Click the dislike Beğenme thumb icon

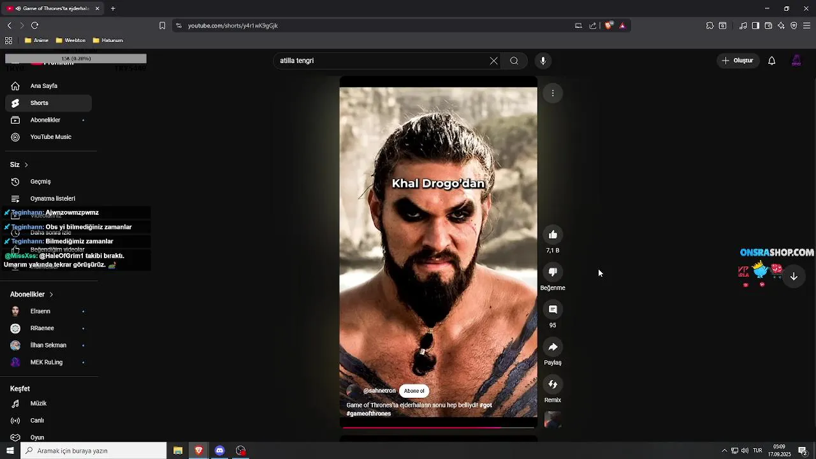coord(553,272)
